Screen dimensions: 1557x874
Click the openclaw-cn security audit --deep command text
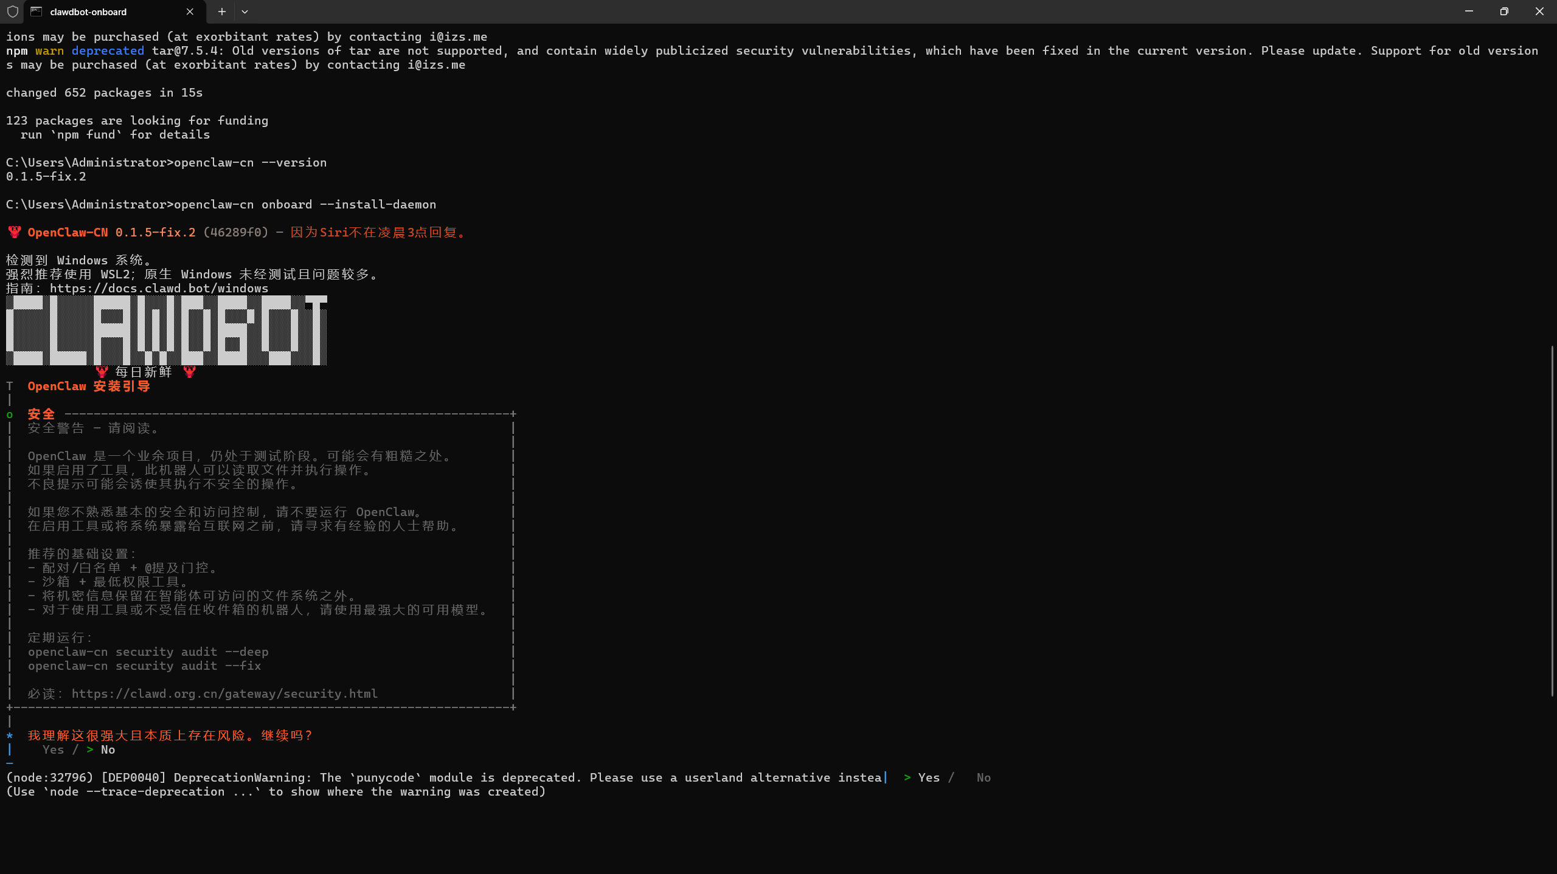tap(148, 652)
